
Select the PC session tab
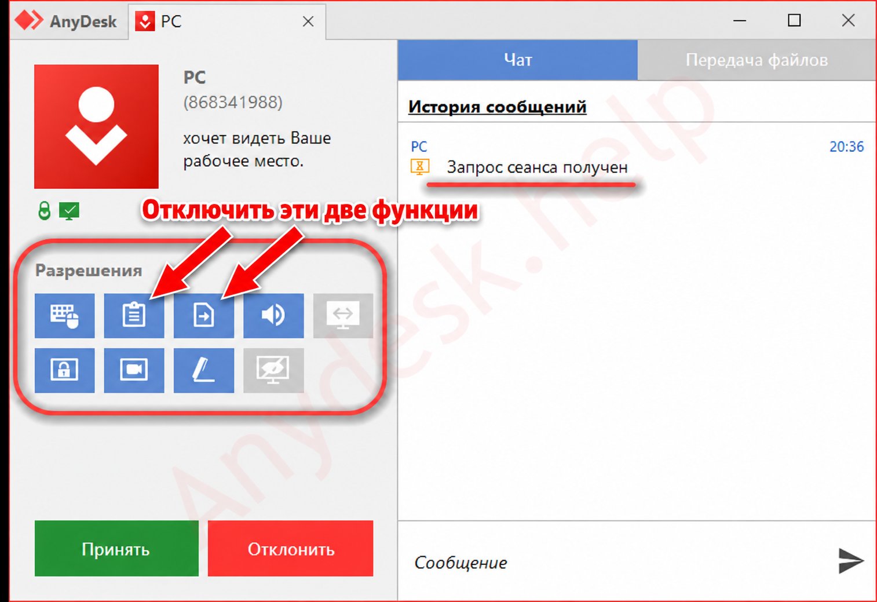click(x=226, y=21)
